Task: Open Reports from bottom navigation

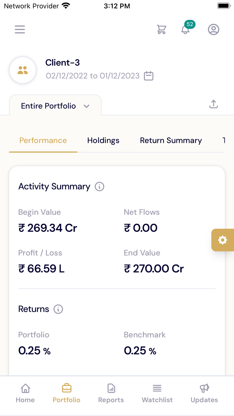Action: pos(111,393)
